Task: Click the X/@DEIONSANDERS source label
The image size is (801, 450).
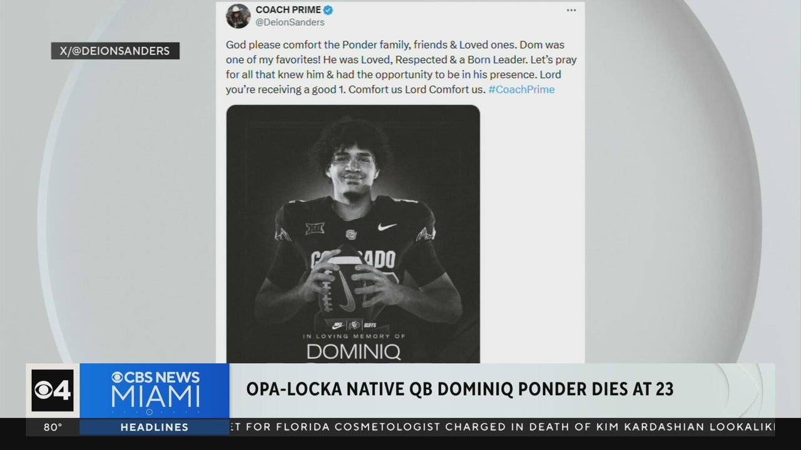Action: [115, 51]
